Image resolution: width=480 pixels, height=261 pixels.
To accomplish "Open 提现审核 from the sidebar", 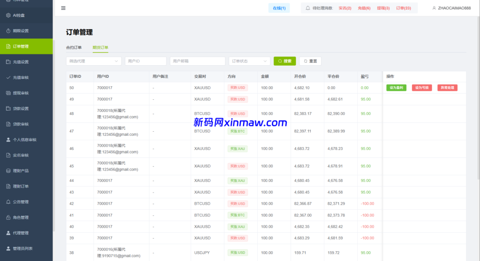I will point(26,93).
